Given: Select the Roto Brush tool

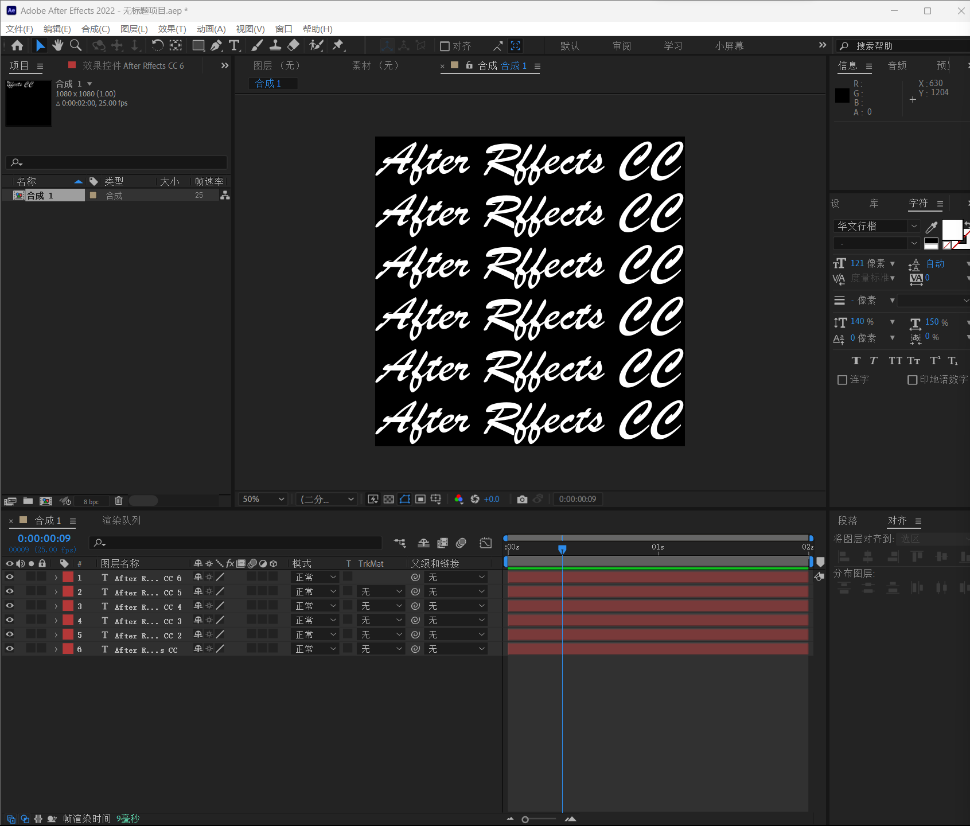Looking at the screenshot, I should click(316, 45).
